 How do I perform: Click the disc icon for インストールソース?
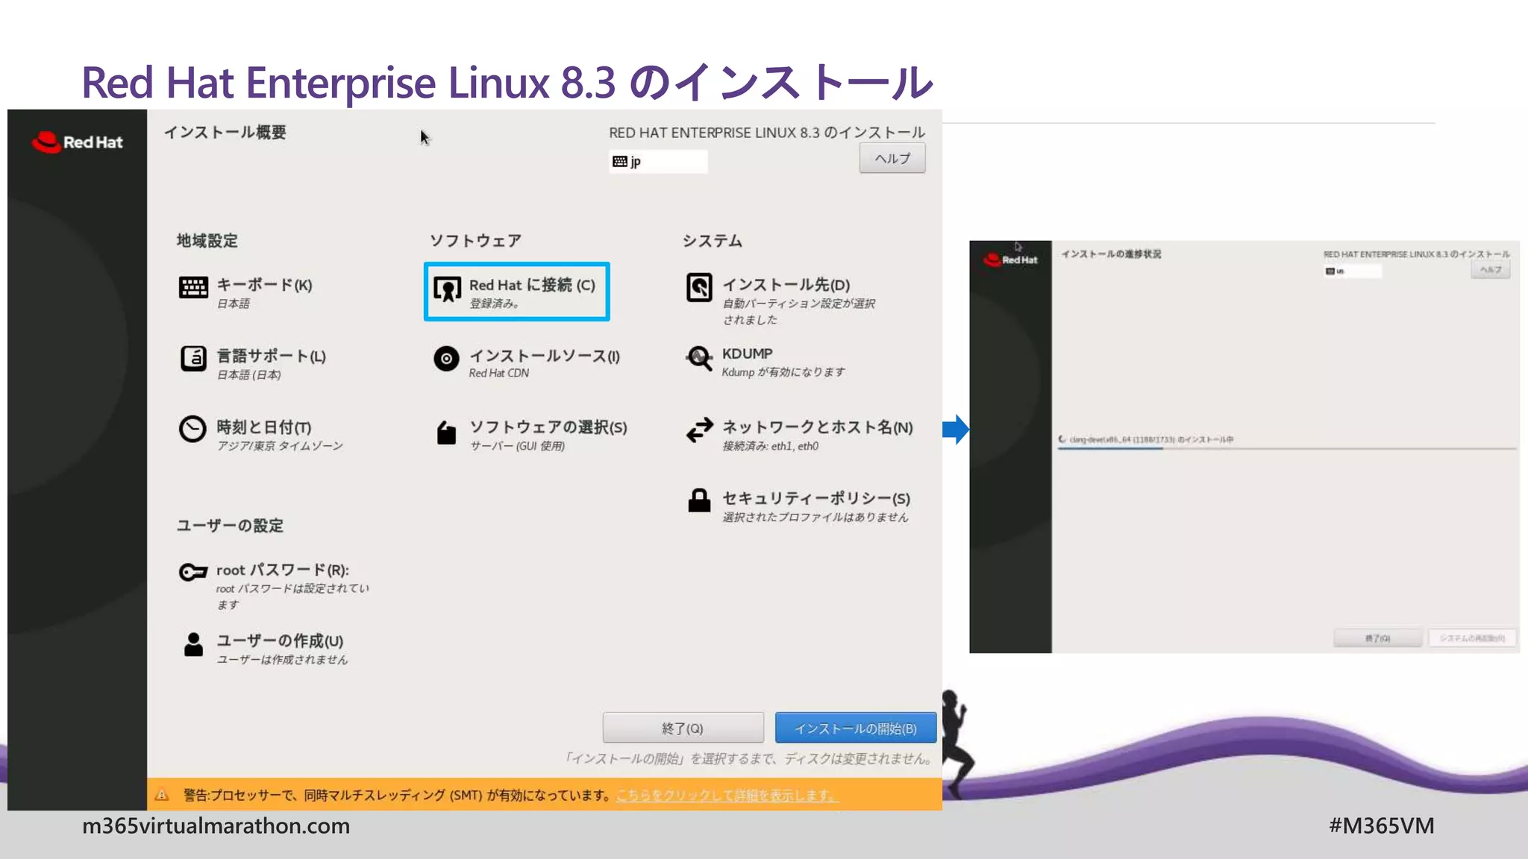click(x=446, y=359)
